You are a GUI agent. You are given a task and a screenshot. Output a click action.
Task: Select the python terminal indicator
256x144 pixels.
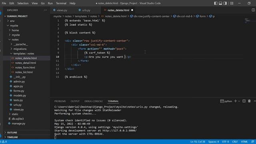pos(226,101)
